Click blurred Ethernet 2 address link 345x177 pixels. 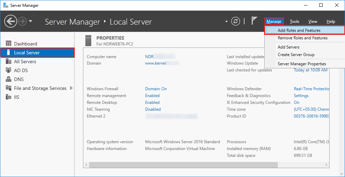[171, 116]
